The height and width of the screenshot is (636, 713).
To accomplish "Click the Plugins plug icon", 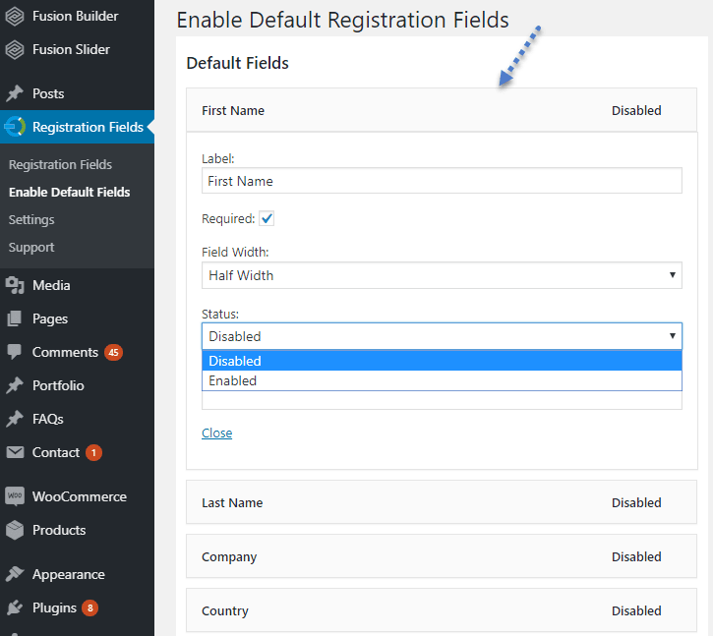I will pos(15,607).
